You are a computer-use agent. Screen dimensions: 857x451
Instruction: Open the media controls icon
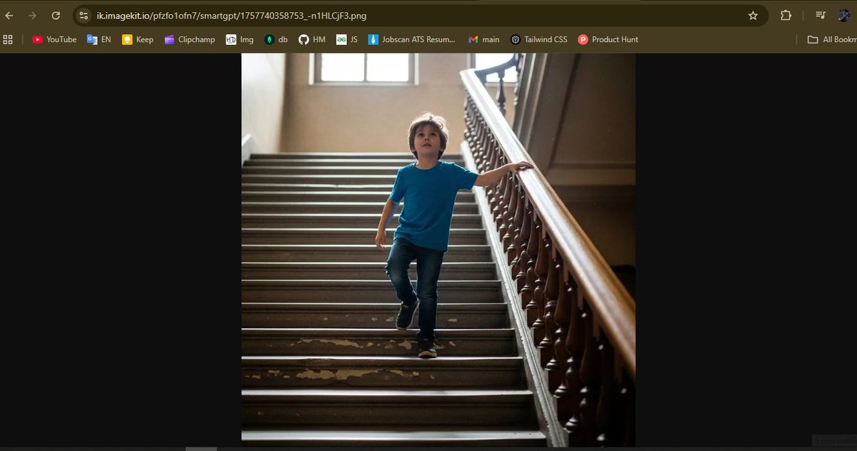821,15
